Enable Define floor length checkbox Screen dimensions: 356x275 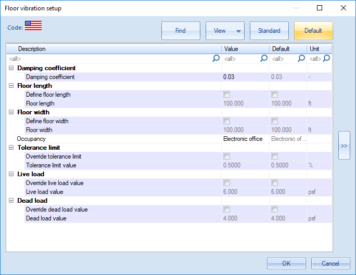[226, 95]
